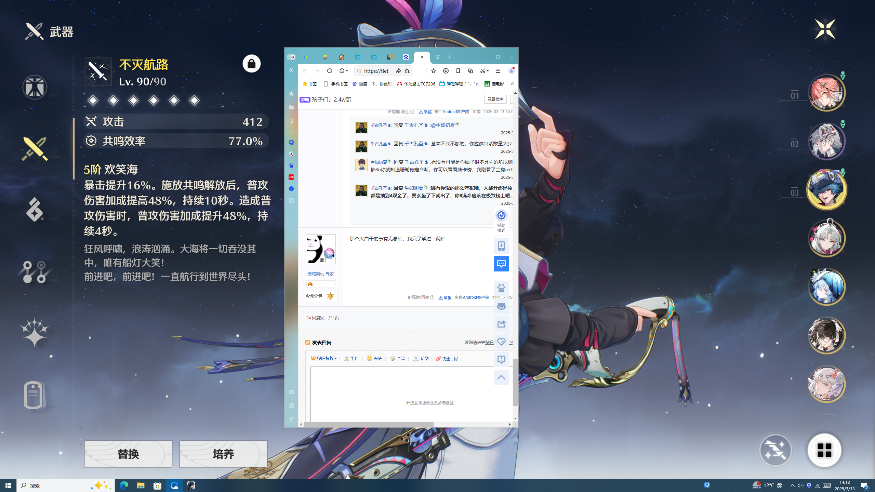Open the 书签 bookmarks folder
The image size is (875, 492).
coord(309,84)
